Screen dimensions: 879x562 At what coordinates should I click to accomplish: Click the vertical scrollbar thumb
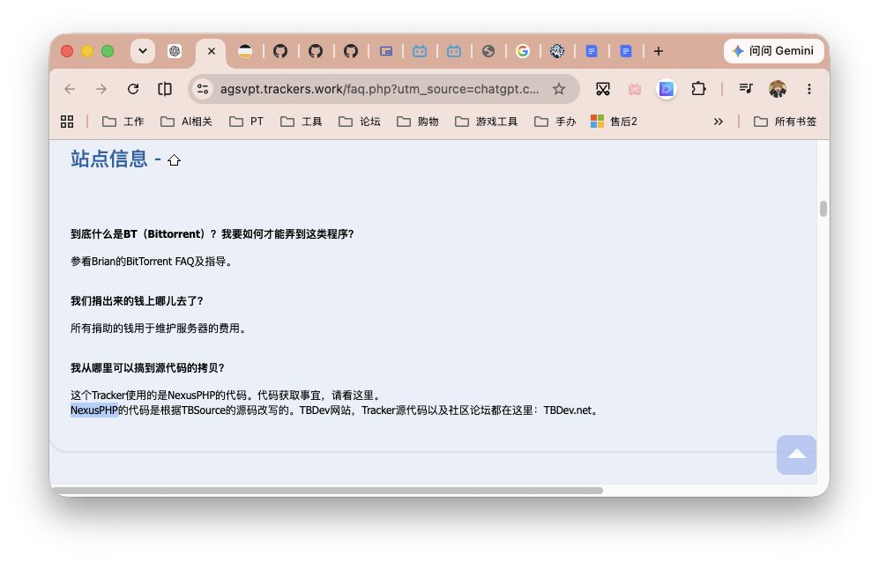823,209
